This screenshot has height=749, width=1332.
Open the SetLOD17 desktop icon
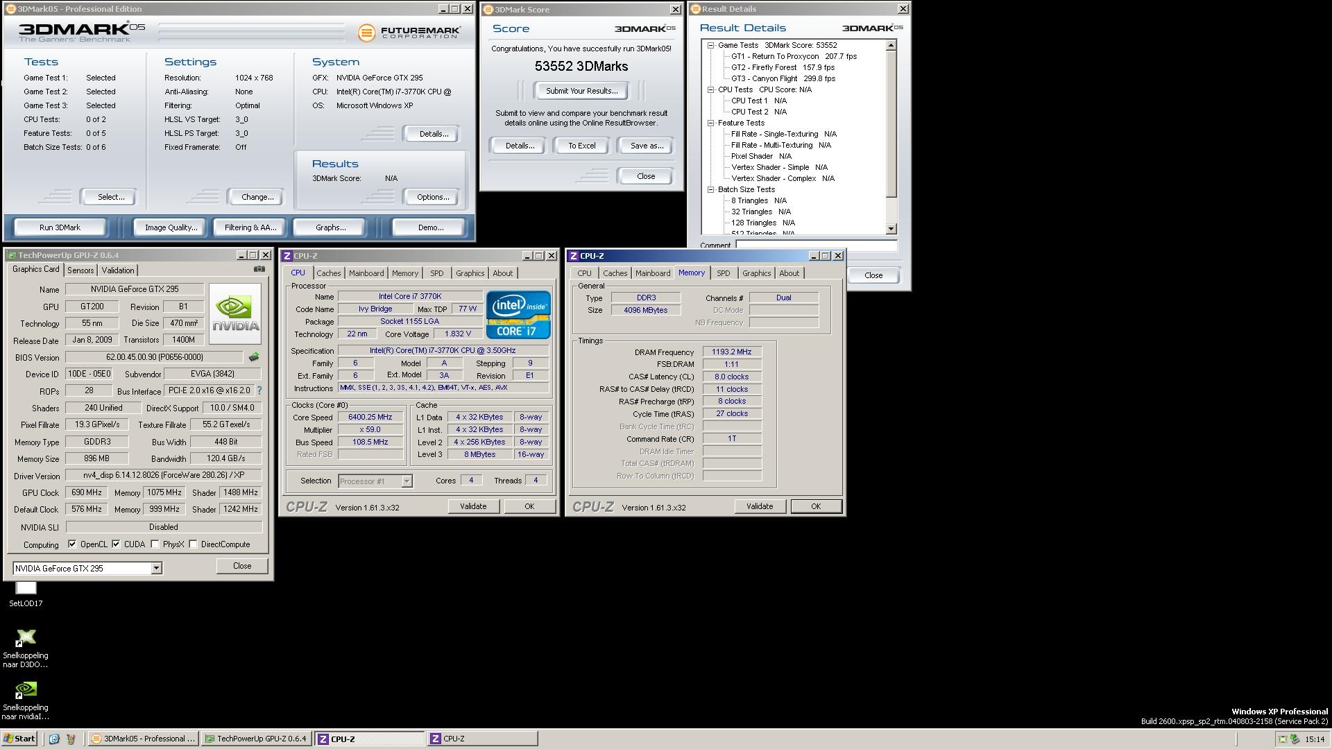(26, 589)
